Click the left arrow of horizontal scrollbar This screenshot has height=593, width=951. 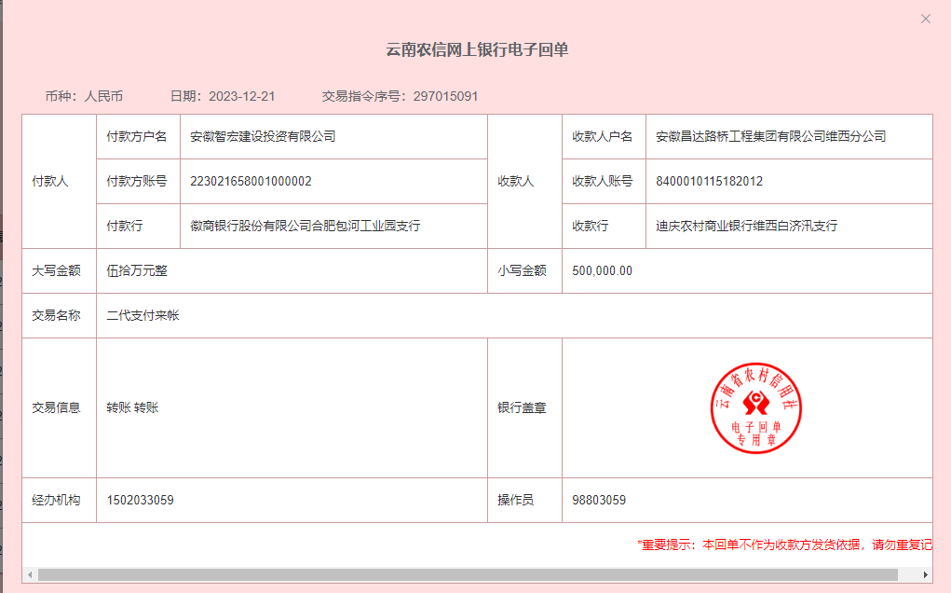29,574
